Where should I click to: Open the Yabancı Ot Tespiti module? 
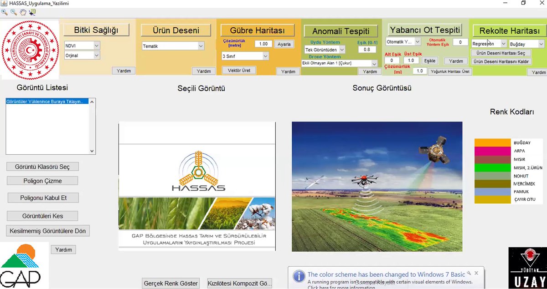click(x=425, y=30)
